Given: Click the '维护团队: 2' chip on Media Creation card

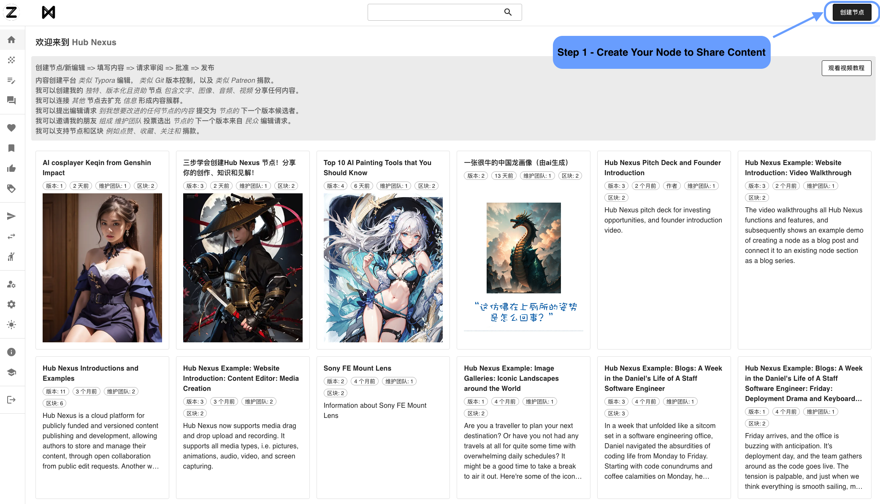Looking at the screenshot, I should click(x=259, y=401).
